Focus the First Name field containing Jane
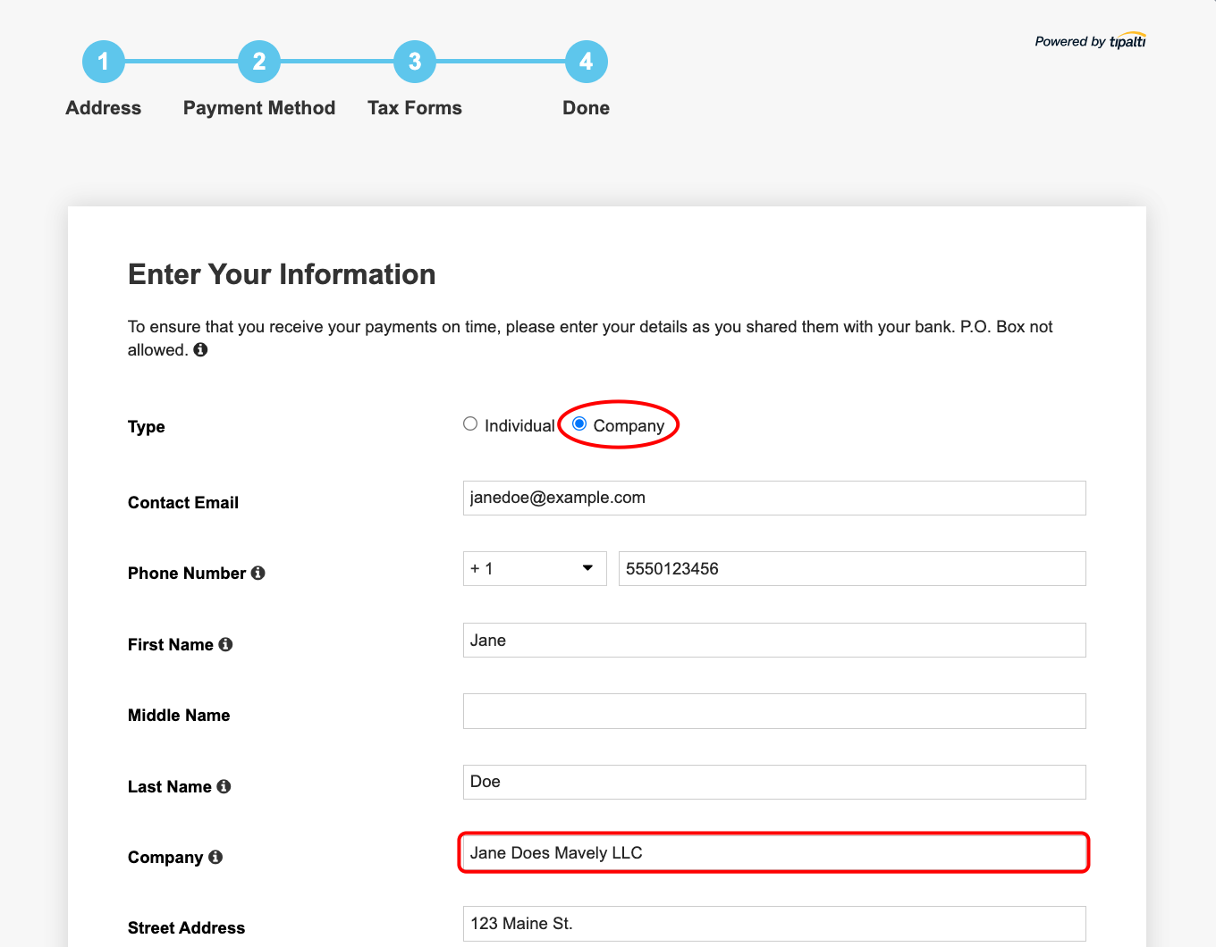 (774, 640)
